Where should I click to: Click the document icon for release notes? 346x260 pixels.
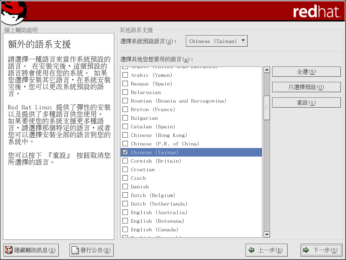[75, 250]
